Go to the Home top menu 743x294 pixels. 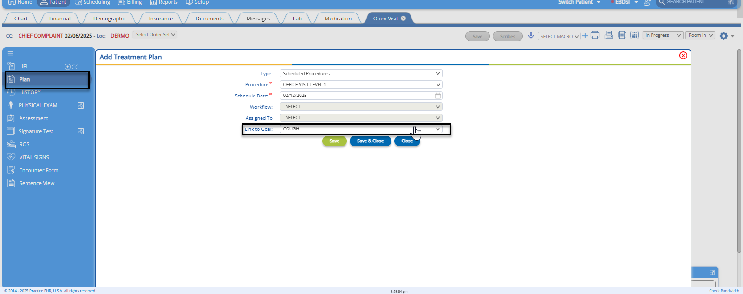click(x=20, y=2)
